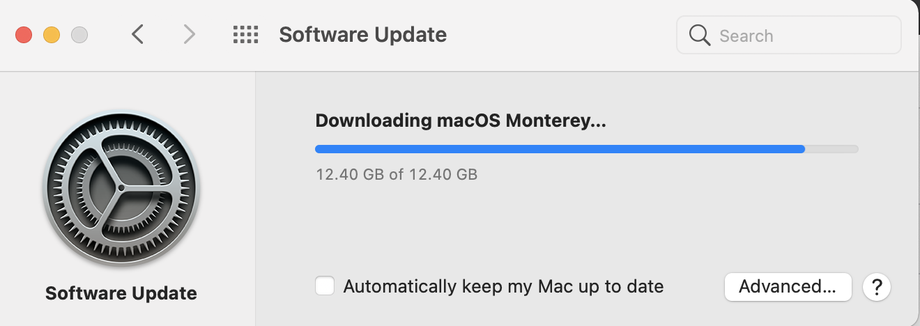Viewport: 920px width, 326px height.
Task: Click the Software Update gear icon
Action: coord(121,188)
